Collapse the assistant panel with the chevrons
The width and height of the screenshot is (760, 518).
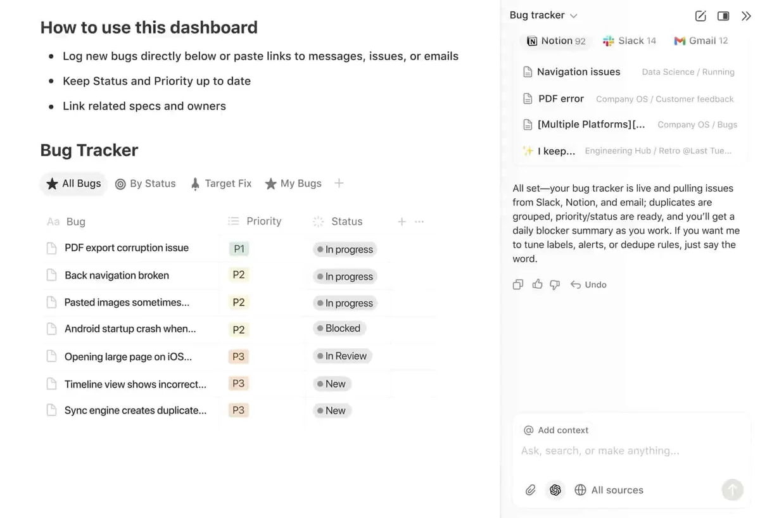point(747,15)
